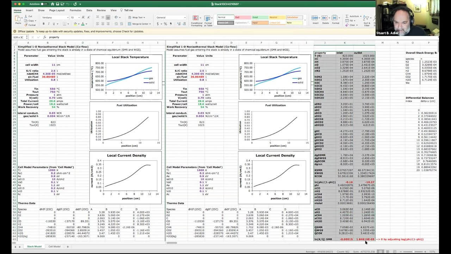Image resolution: width=451 pixels, height=254 pixels.
Task: Switch to the Draw tab
Action: (41, 10)
